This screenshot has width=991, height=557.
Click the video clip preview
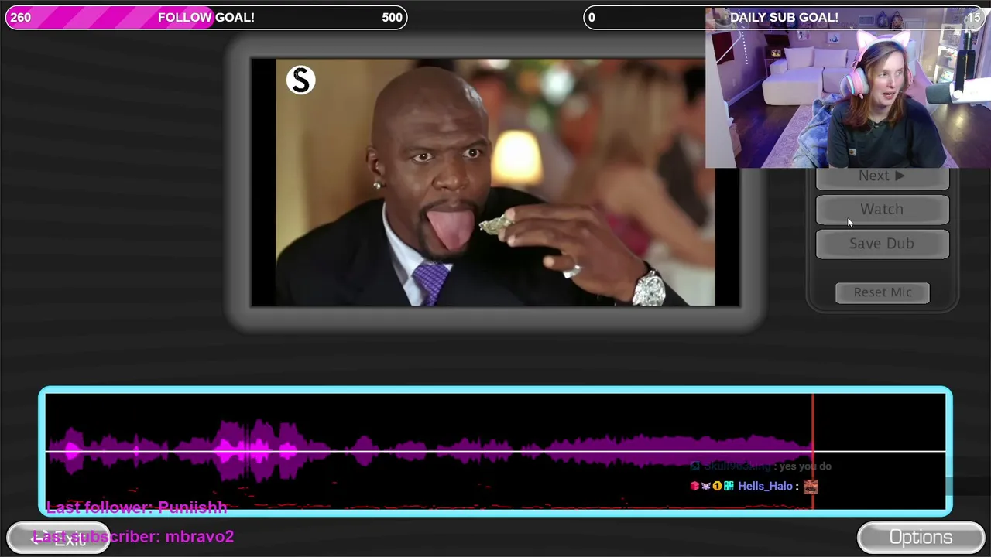click(x=495, y=183)
